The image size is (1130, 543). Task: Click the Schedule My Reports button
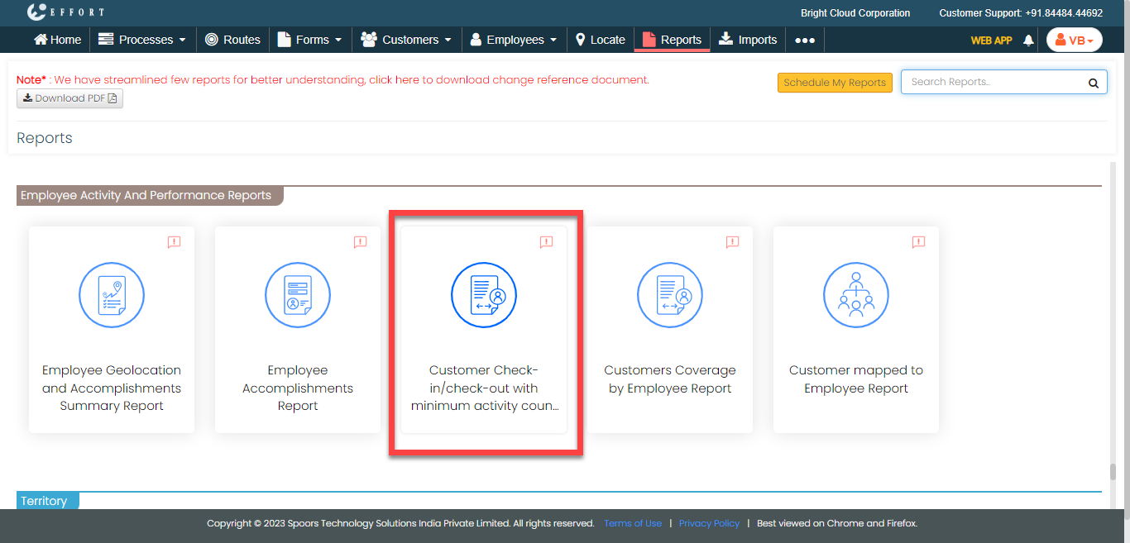pos(835,83)
